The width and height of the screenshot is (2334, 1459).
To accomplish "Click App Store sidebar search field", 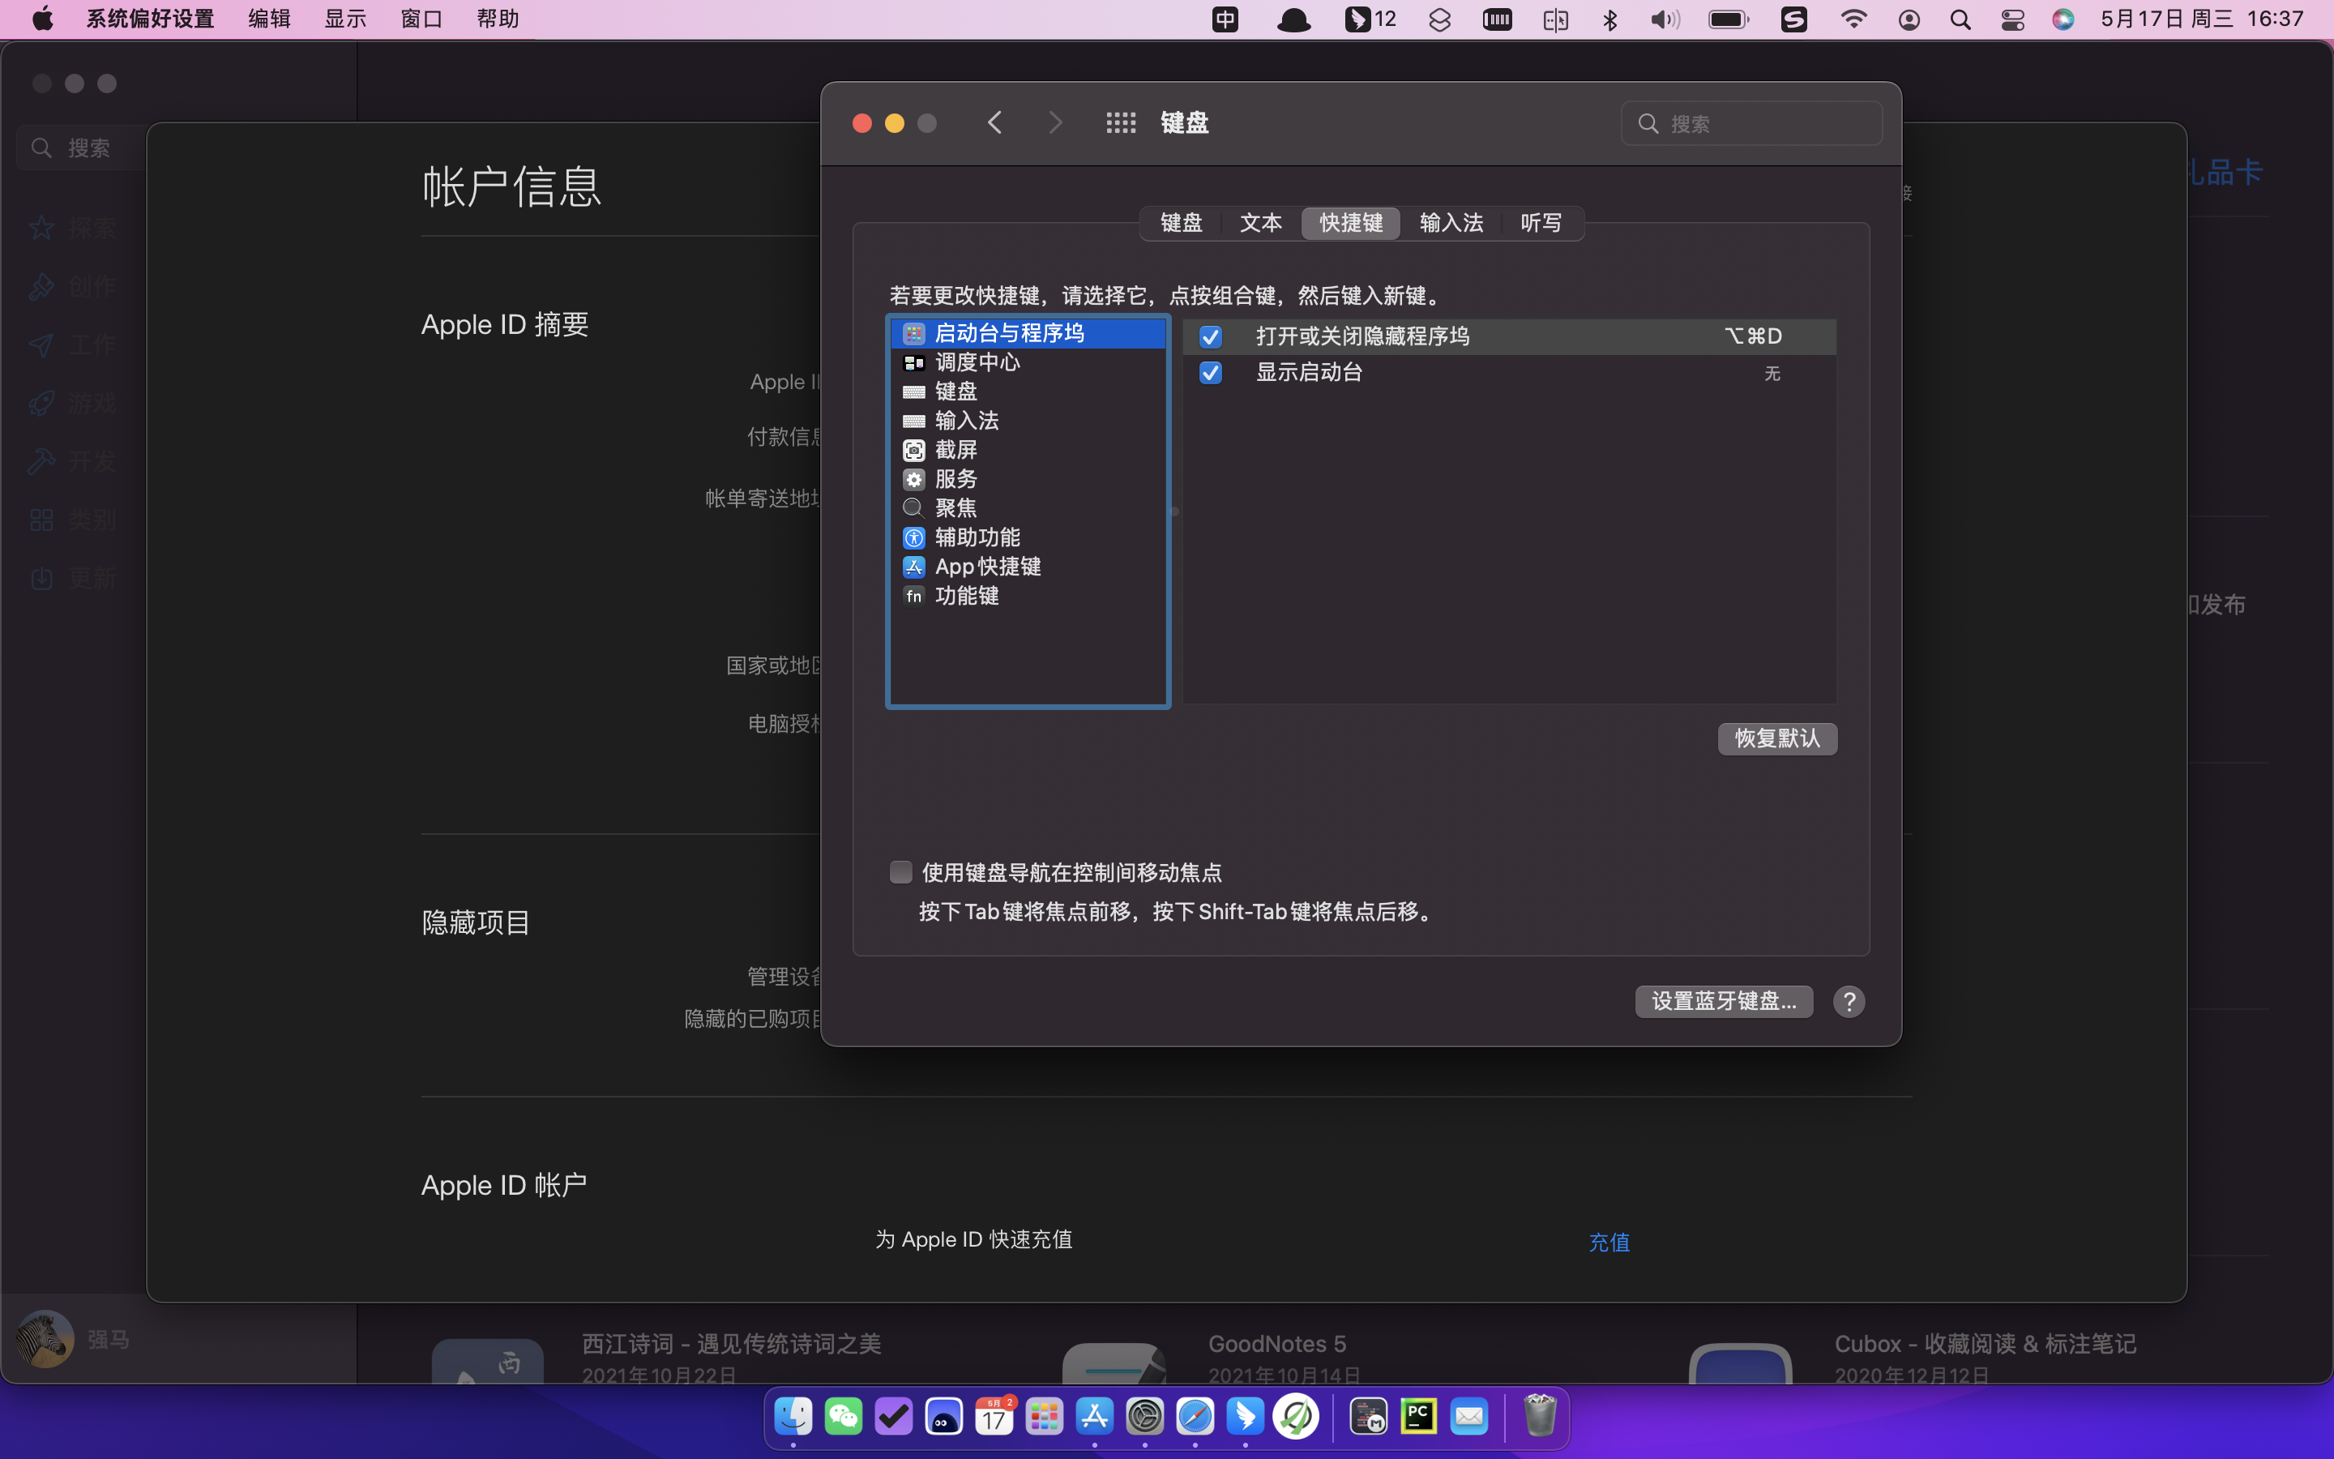I will [x=82, y=148].
